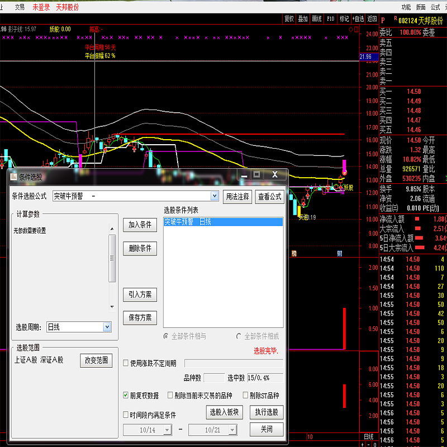Click the 返回 back button
Screen dimensions: 447x447
click(x=372, y=18)
